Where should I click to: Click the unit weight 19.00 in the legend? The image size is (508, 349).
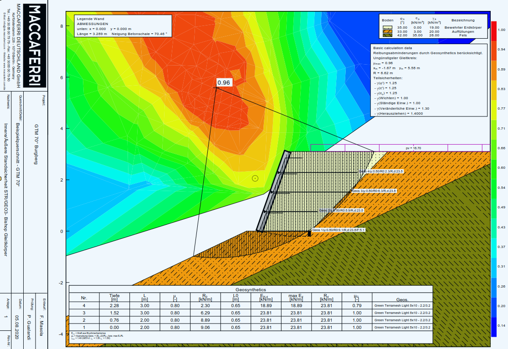coord(434,27)
